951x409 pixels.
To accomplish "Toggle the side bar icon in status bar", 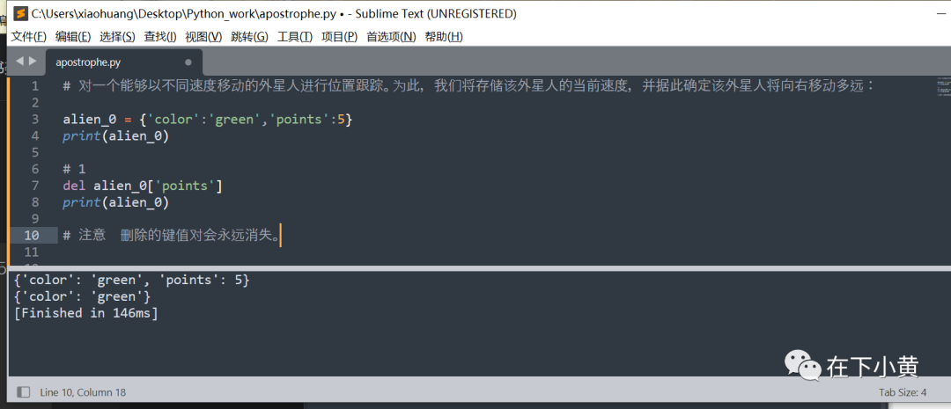I will point(24,392).
